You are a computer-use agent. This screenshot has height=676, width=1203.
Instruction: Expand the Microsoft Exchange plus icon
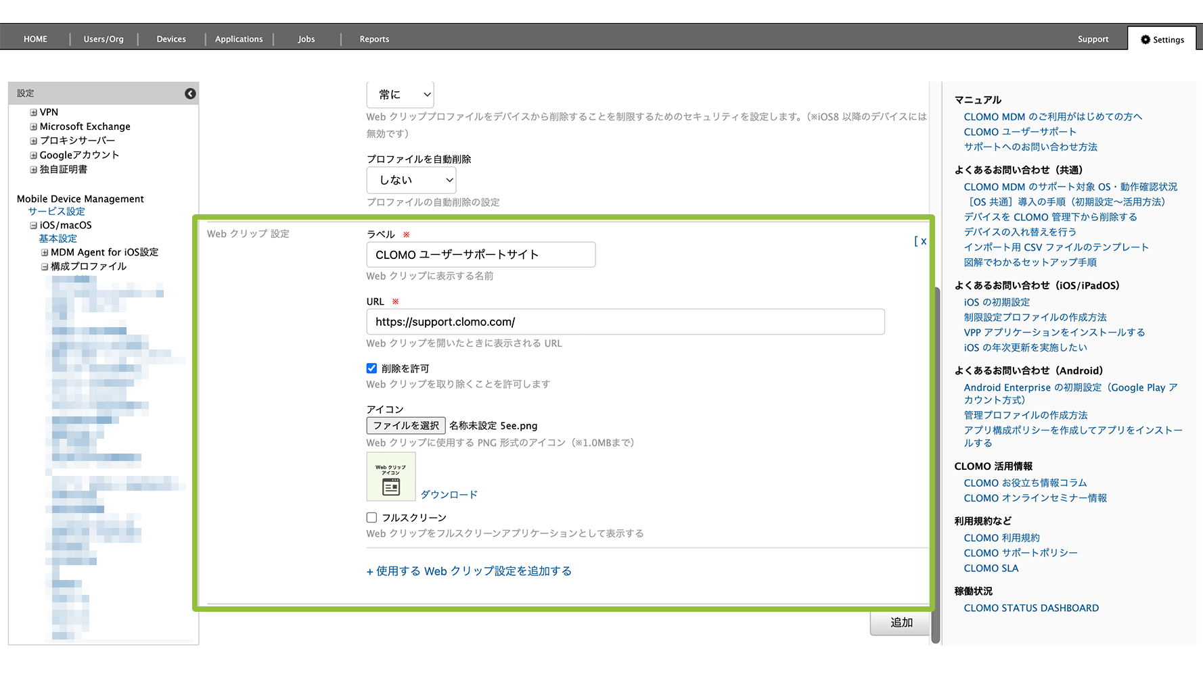coord(33,126)
